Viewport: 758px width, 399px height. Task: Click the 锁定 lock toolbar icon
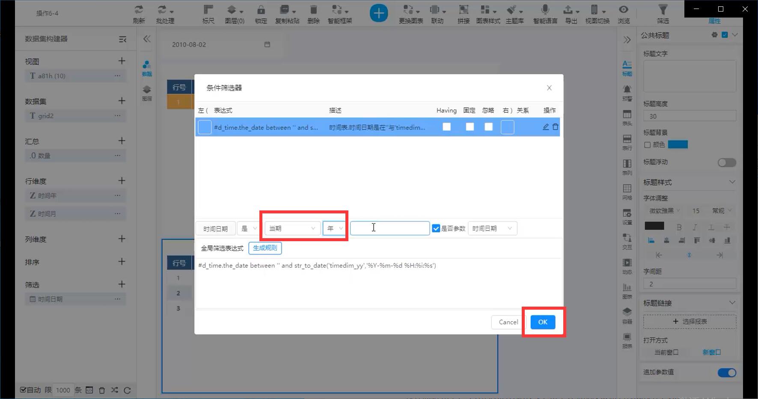pyautogui.click(x=261, y=10)
